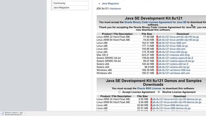Open Java Magazine in the left sidebar

coord(61,7)
